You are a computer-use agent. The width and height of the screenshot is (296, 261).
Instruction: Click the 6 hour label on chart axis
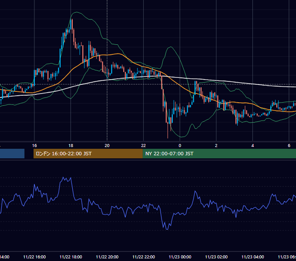pyautogui.click(x=289, y=146)
